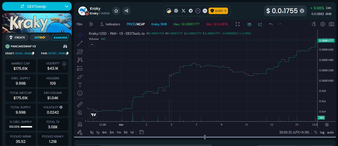Screen dimensions: 338x146
Task: Select the zoom-in tool
Action: point(80,113)
